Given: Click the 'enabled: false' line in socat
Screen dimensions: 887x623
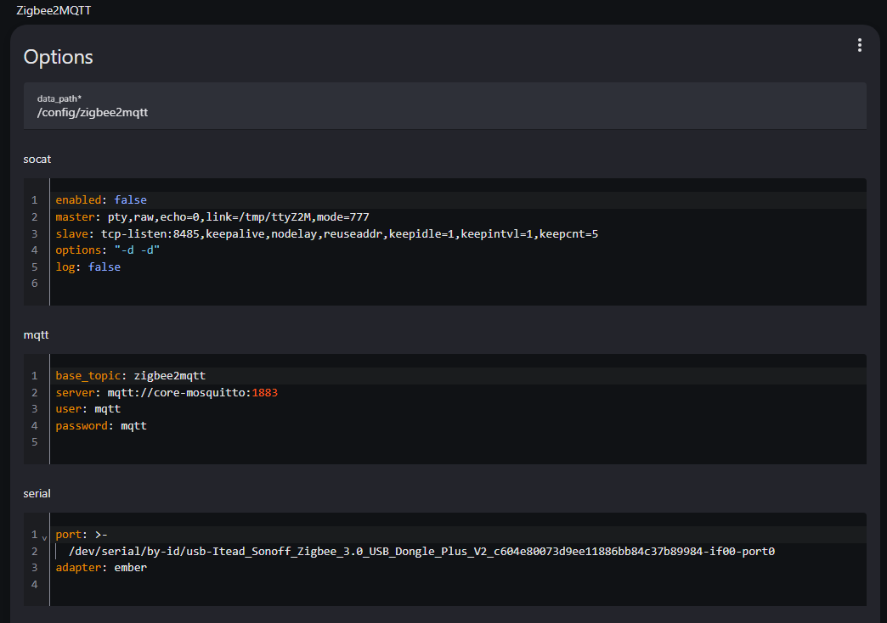Looking at the screenshot, I should [101, 200].
